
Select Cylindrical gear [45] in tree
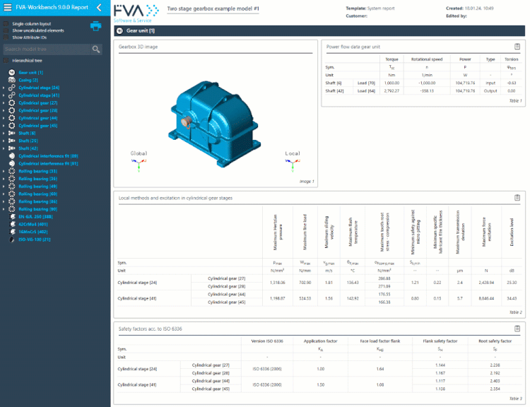point(38,126)
